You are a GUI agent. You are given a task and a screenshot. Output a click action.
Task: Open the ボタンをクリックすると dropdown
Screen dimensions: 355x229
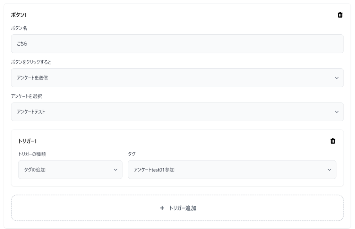coord(177,78)
